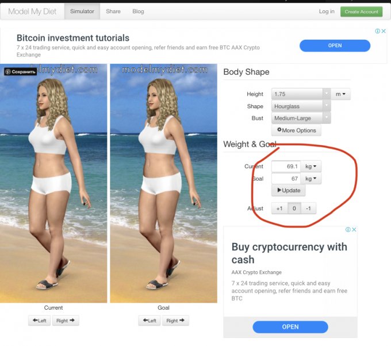Click the Update button
The height and width of the screenshot is (346, 391).
[288, 190]
